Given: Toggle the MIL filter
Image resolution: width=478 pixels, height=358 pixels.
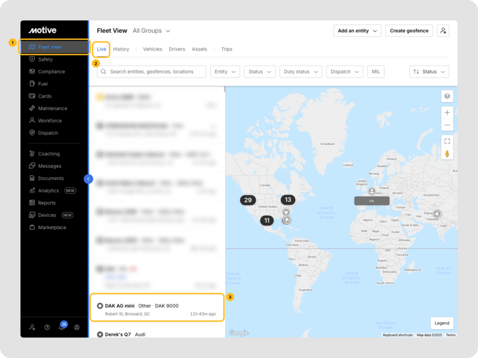Looking at the screenshot, I should (376, 72).
